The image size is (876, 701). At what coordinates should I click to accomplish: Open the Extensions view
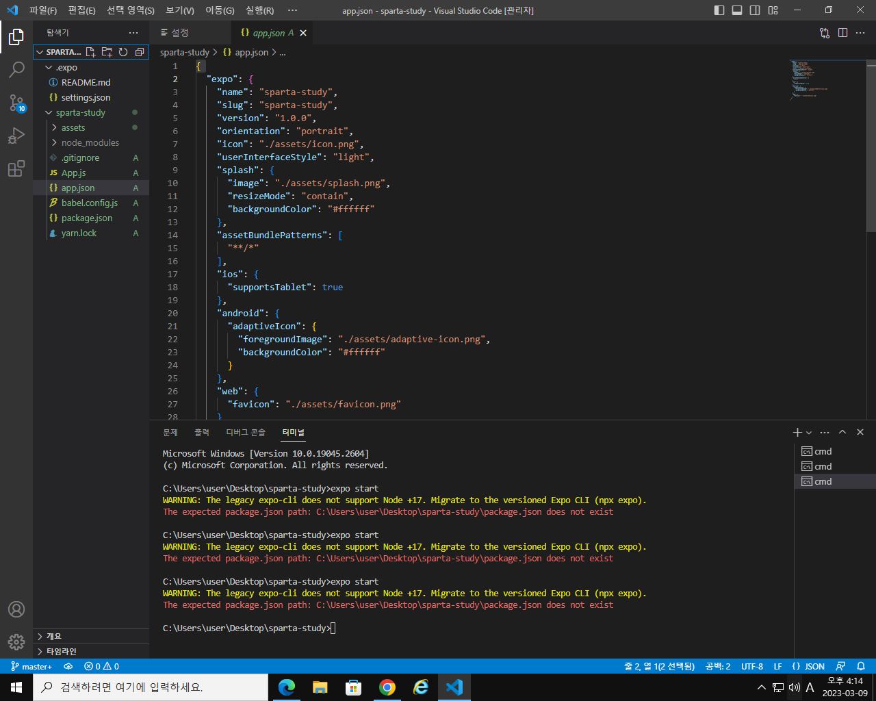[16, 168]
